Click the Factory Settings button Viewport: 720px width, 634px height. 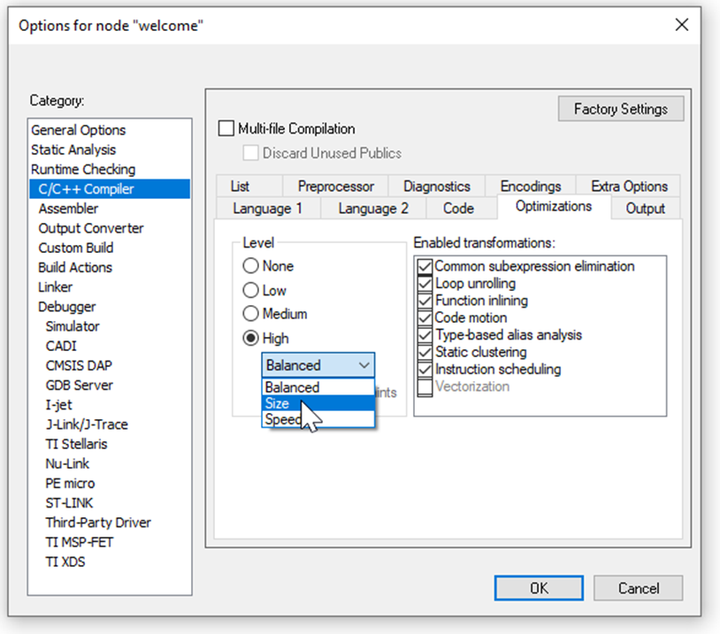pos(620,110)
